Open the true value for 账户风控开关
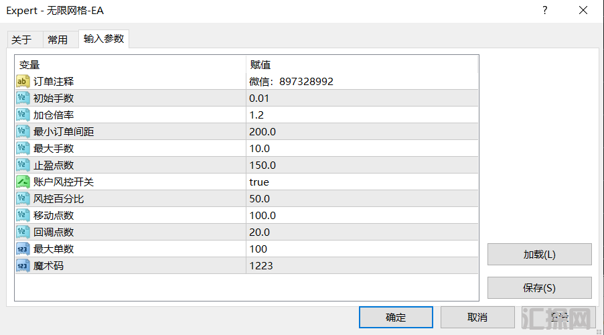604x335 pixels. (x=362, y=182)
